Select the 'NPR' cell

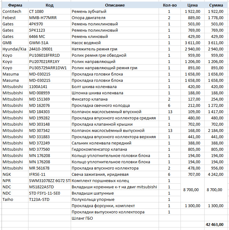15,180
